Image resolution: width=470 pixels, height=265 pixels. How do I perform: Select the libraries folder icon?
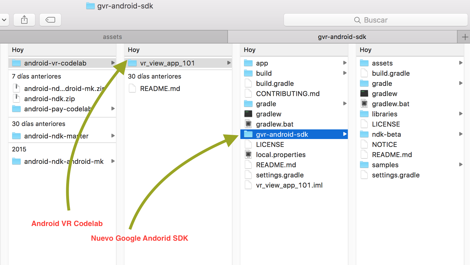pyautogui.click(x=364, y=114)
